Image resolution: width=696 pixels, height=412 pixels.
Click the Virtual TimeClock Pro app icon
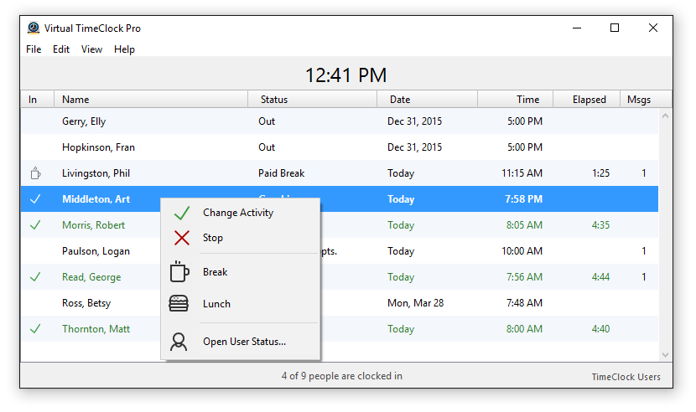click(34, 28)
